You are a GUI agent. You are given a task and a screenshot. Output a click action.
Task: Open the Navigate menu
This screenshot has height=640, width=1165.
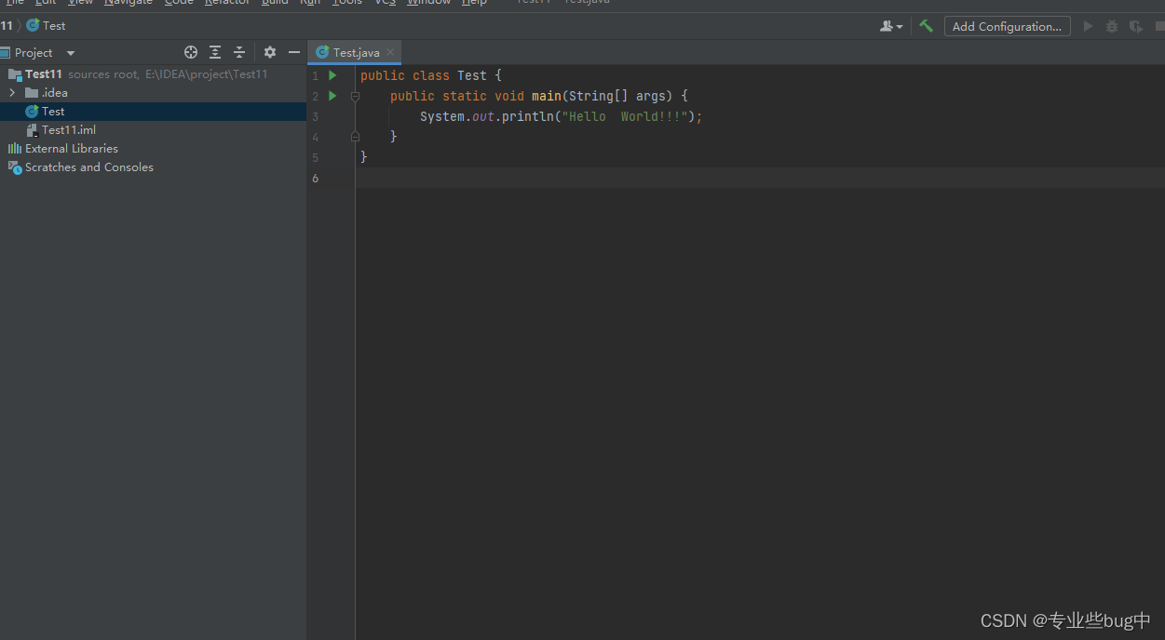point(129,3)
